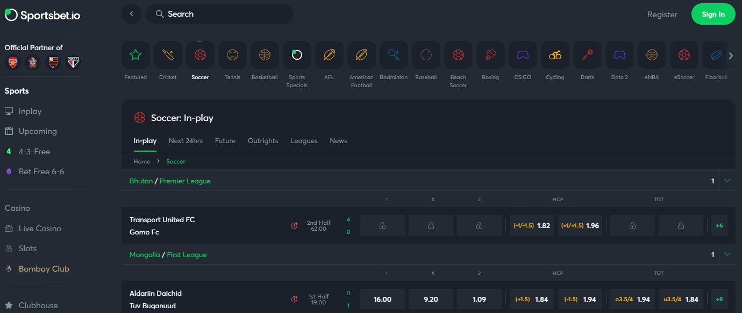This screenshot has width=742, height=313.
Task: Select handicap (+1/+1.5) odds 1.96
Action: click(580, 226)
